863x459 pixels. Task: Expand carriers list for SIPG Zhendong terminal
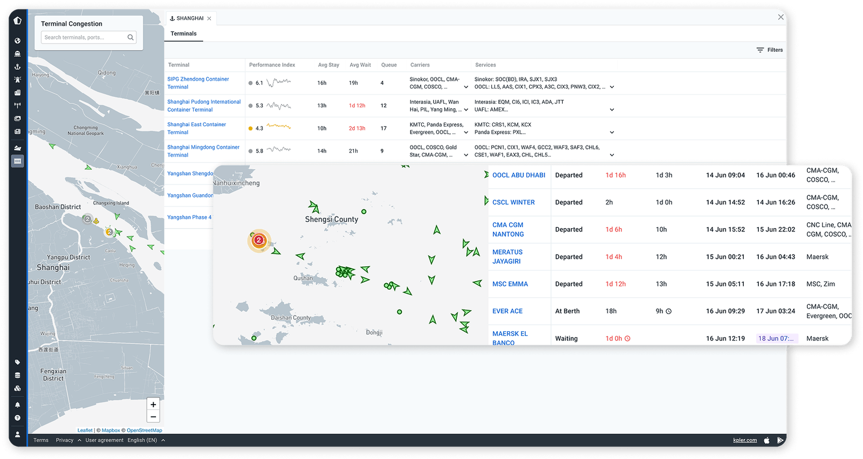pyautogui.click(x=466, y=87)
